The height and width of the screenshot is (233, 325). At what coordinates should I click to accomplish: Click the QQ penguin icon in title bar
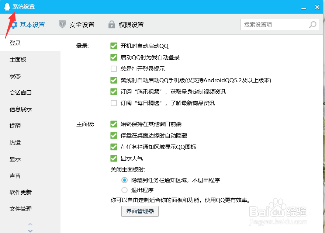coord(7,7)
